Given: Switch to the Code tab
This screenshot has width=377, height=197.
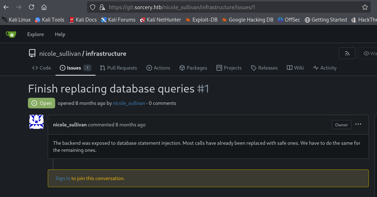Looking at the screenshot, I should tap(42, 68).
